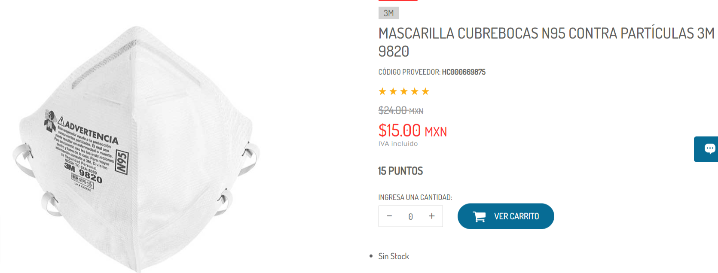Screen dimensions: 718x273
Task: Click the crossed-out $24.00 MXN price
Action: coord(400,111)
